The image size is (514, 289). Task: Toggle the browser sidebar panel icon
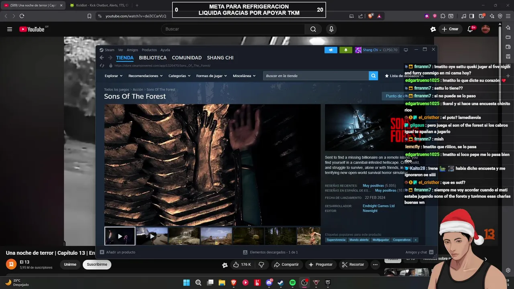pyautogui.click(x=472, y=16)
